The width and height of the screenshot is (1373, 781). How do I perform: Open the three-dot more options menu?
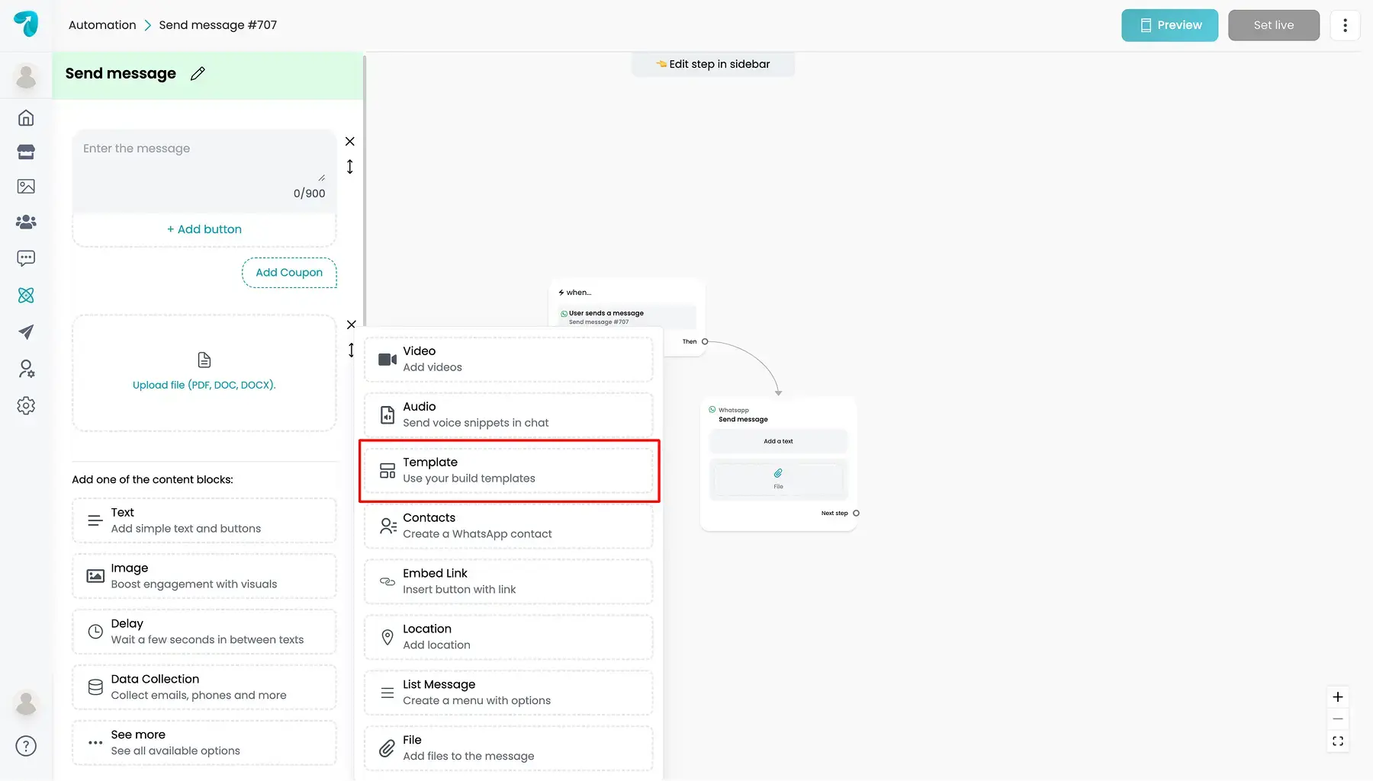pyautogui.click(x=1345, y=25)
